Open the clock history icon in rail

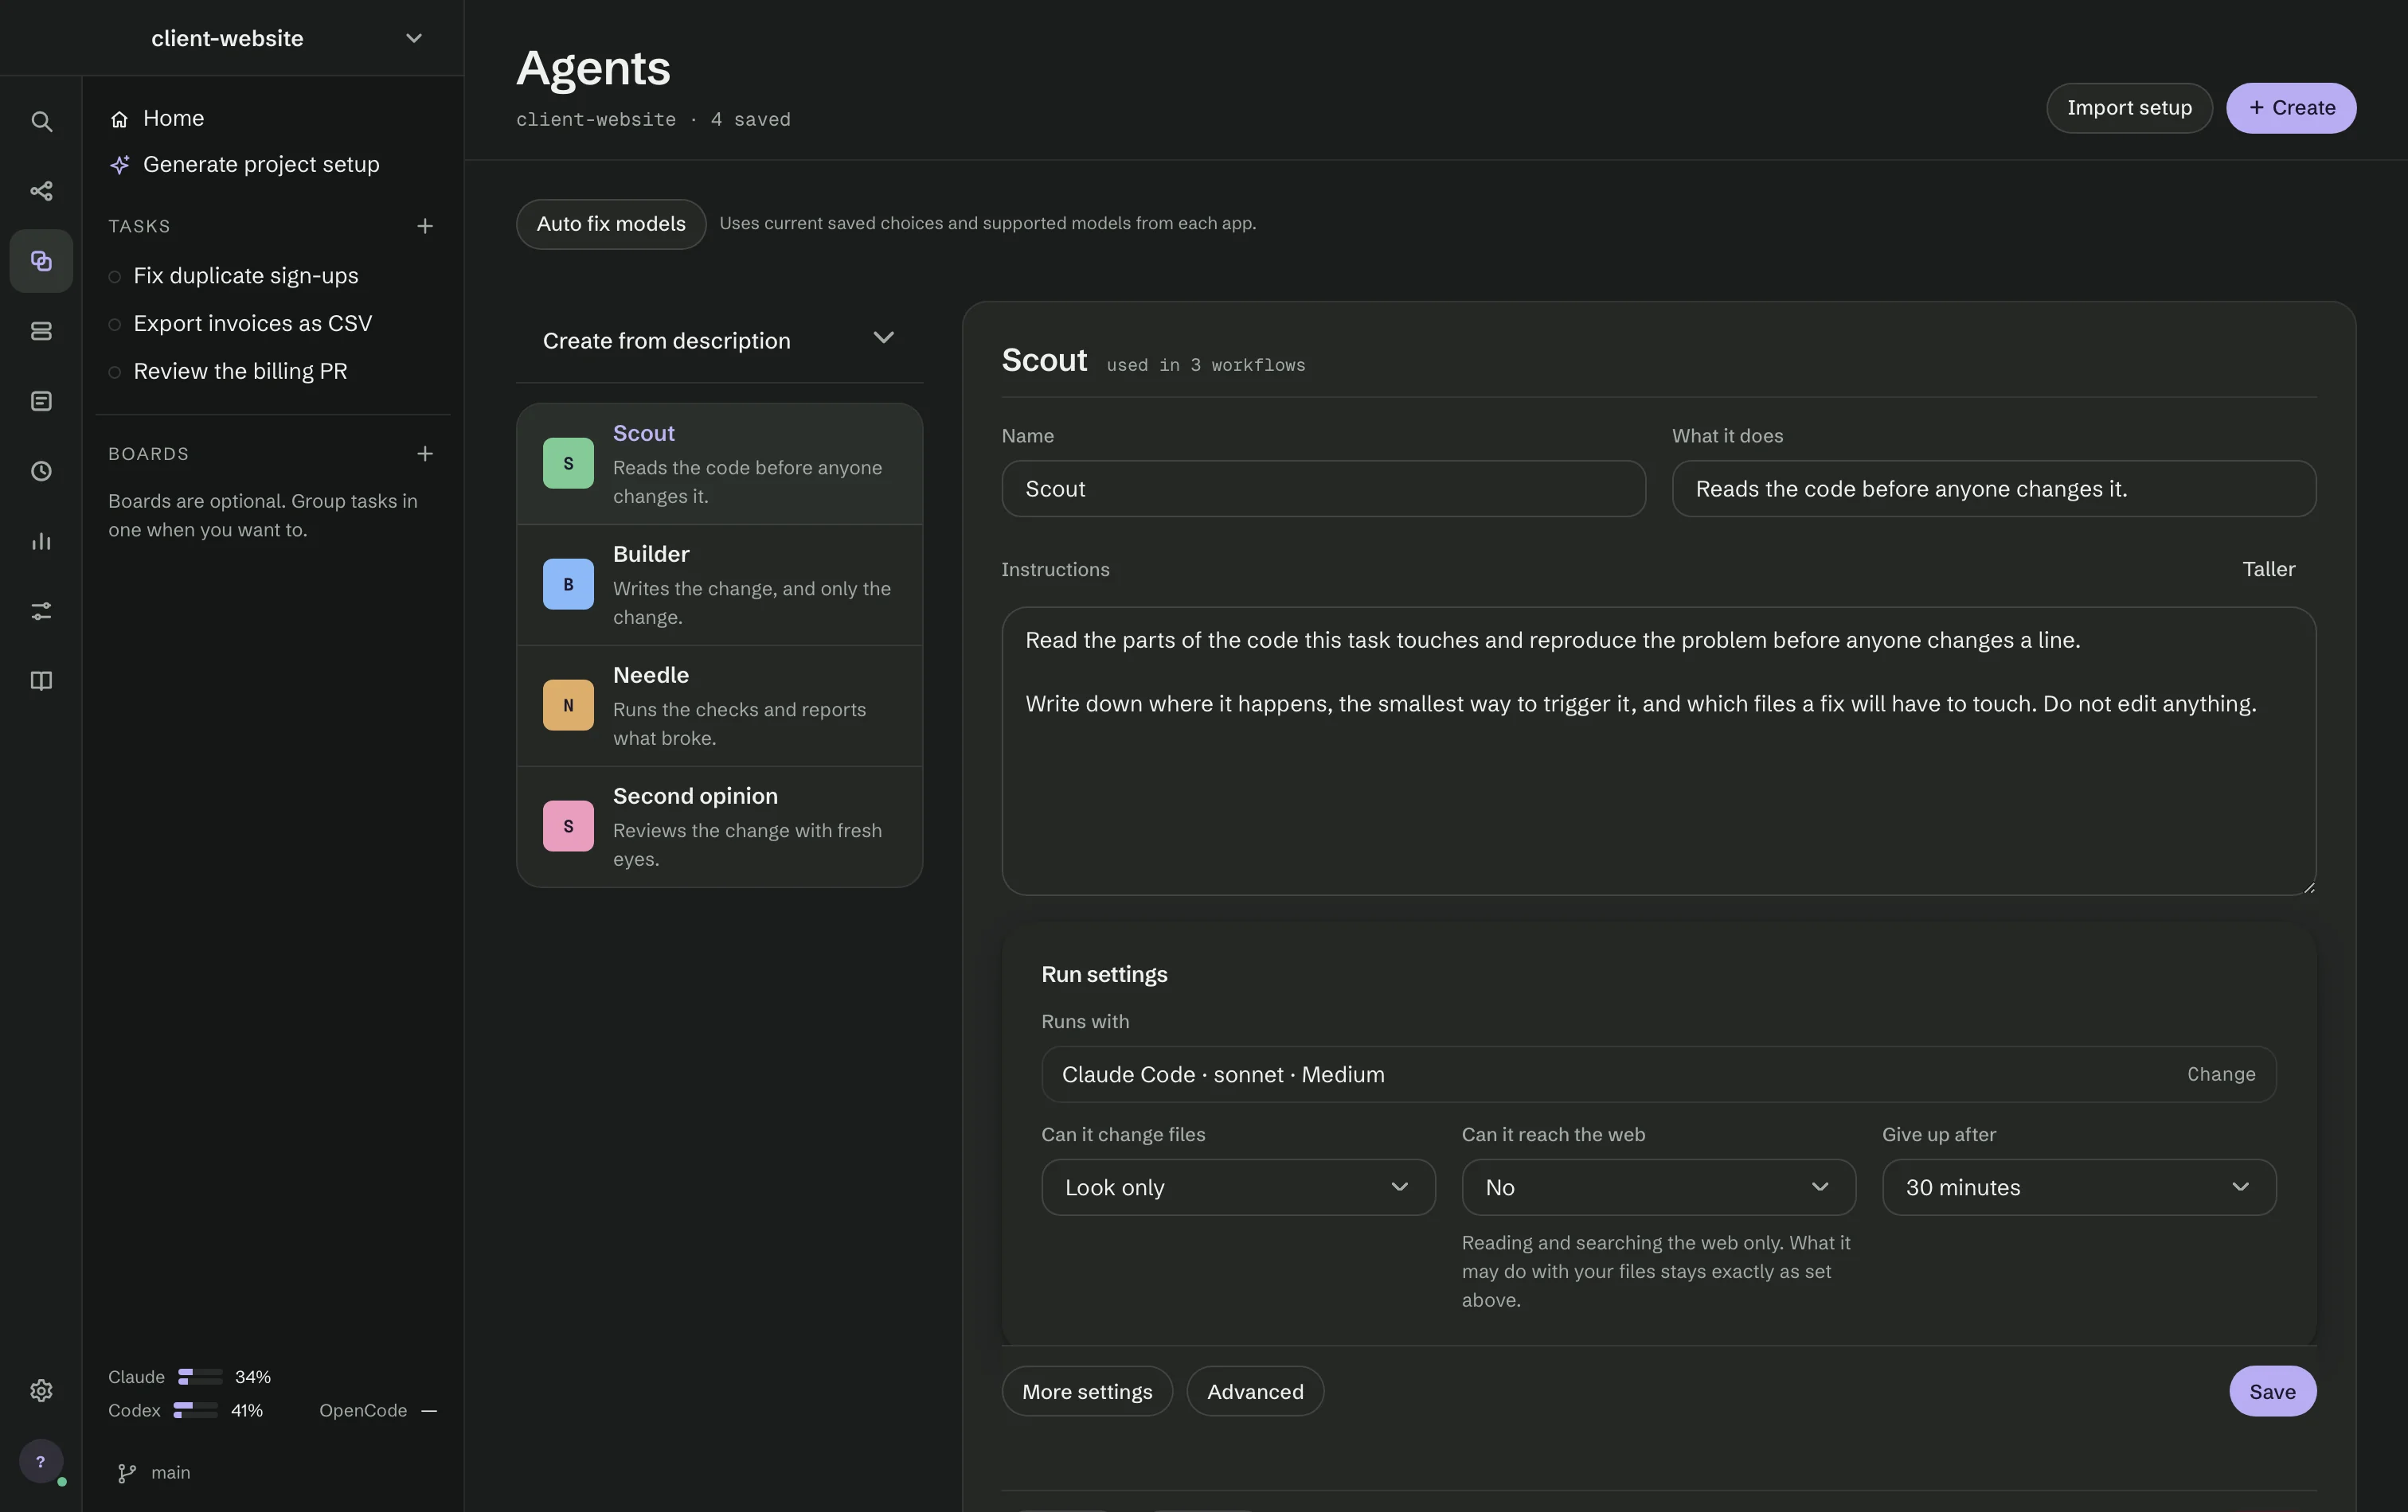click(x=41, y=470)
